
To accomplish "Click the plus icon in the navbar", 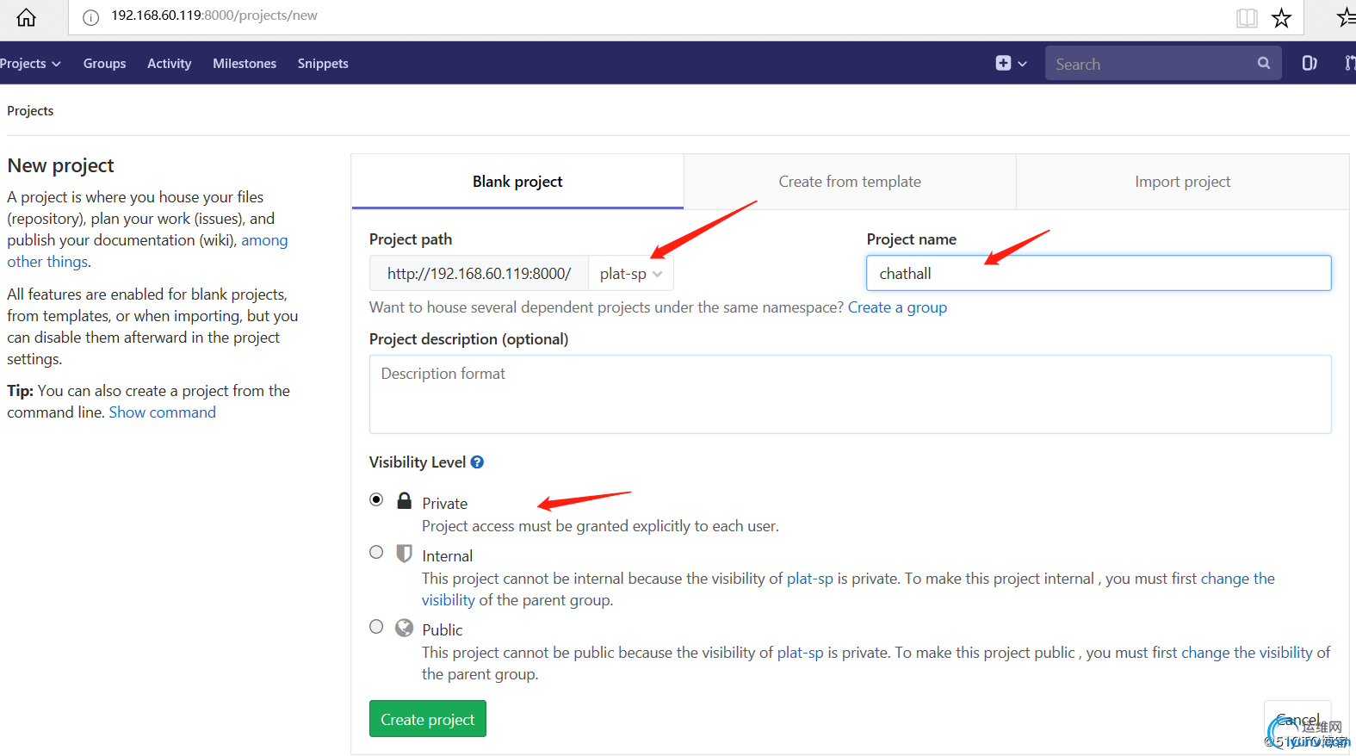I will click(x=1003, y=63).
